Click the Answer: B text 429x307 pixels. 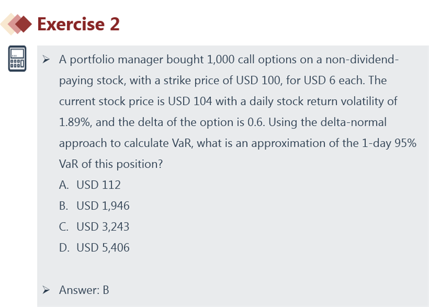pos(84,290)
